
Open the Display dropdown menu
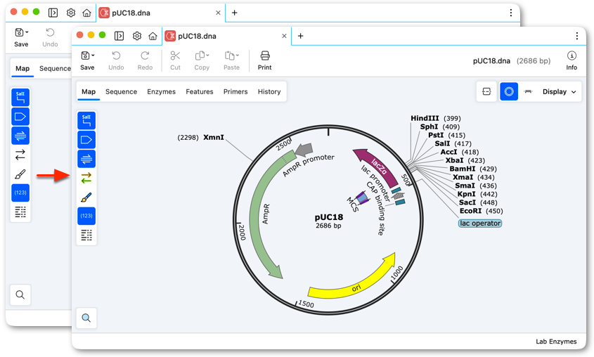click(559, 91)
